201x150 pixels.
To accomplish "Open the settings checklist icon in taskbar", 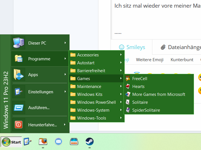I will [27, 142].
